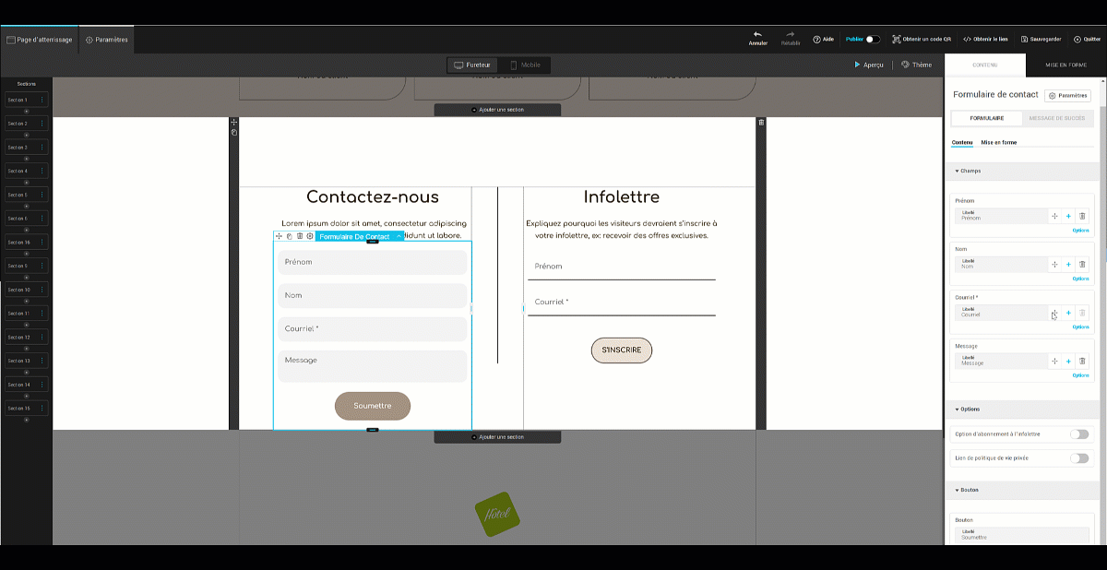Click the Sauvegarder disk icon

coord(1023,40)
